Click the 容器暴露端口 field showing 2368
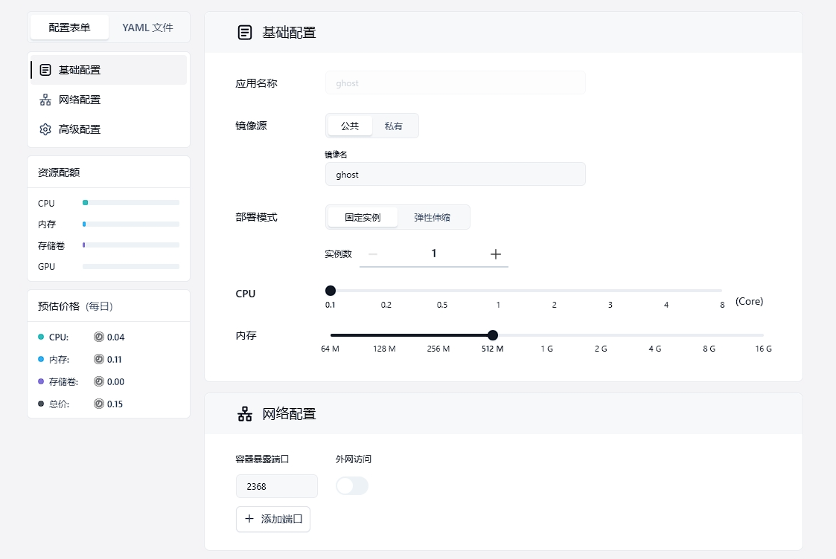This screenshot has width=836, height=559. click(x=276, y=486)
